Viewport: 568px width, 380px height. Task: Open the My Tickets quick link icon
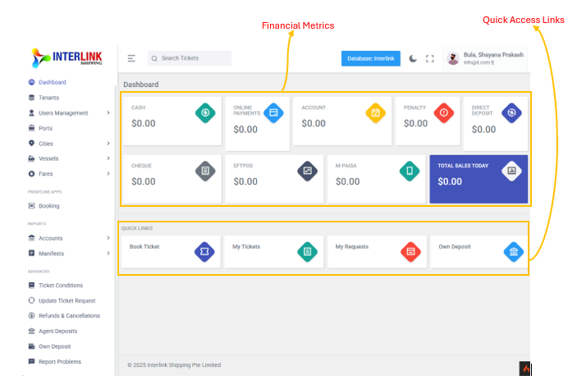coord(306,252)
